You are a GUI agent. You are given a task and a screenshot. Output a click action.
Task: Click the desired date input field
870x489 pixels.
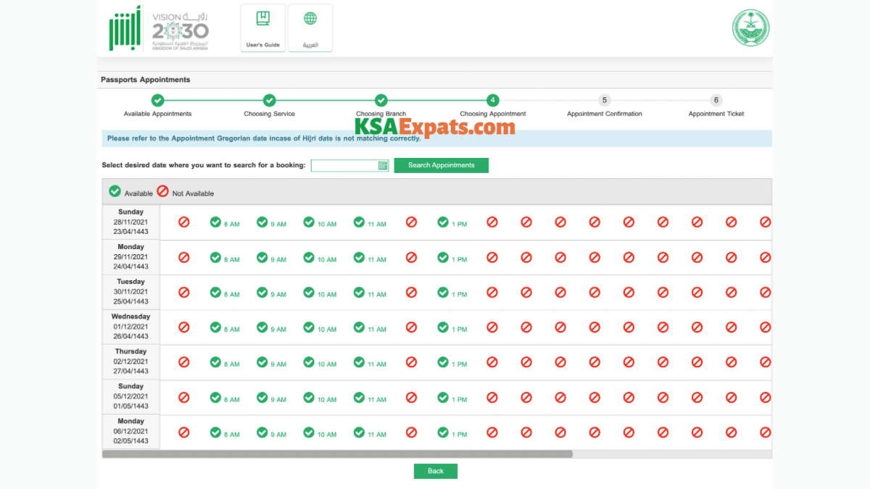click(347, 165)
